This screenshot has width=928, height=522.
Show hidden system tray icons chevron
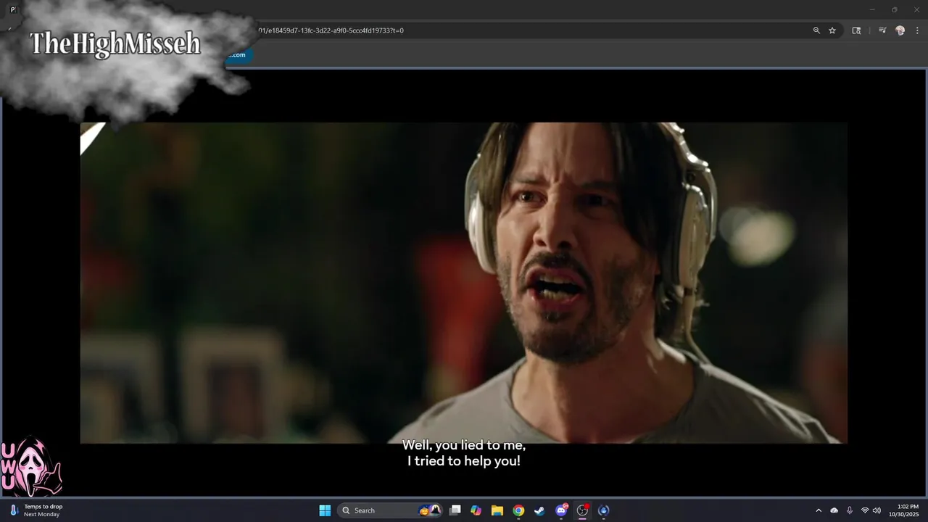pos(819,510)
